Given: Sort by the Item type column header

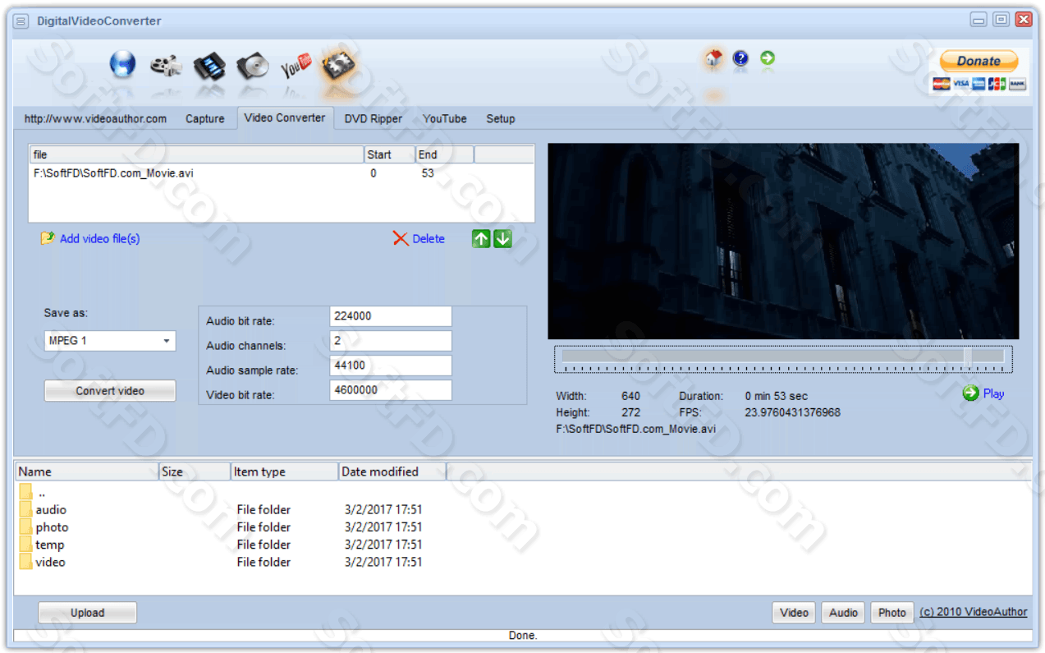Looking at the screenshot, I should [x=285, y=471].
